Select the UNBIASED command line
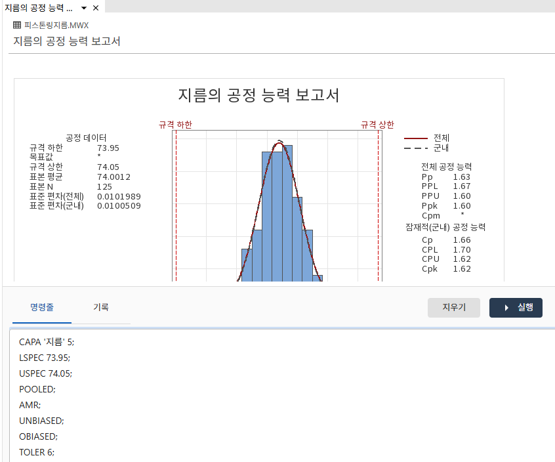555x462 pixels. [41, 421]
